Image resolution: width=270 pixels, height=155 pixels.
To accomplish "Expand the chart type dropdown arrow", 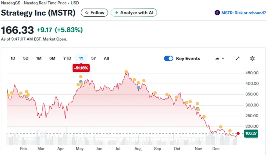I will click(x=223, y=58).
